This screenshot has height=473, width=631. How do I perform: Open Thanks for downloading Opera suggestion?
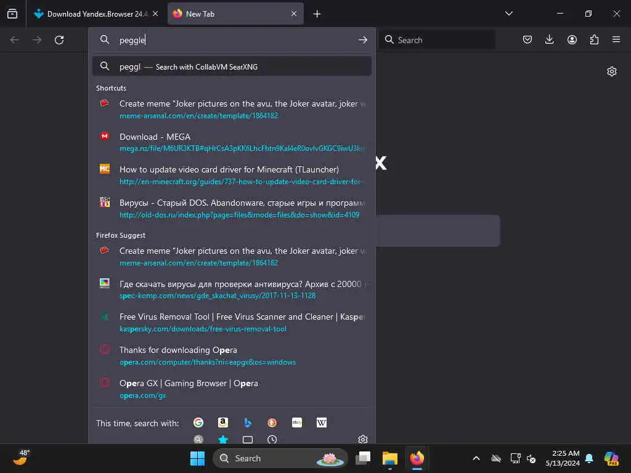[232, 356]
